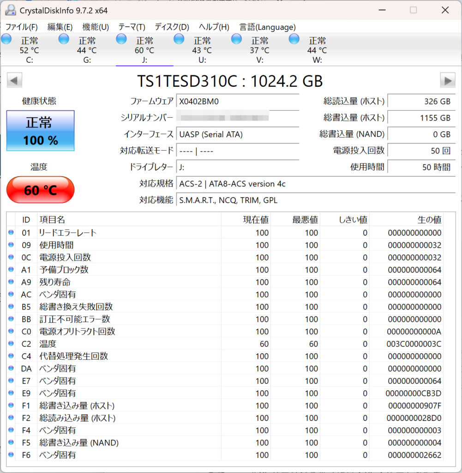Click the U: drive status orb
This screenshot has width=462, height=473.
179,39
